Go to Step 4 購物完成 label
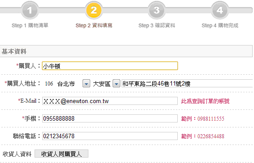Screen dimensions: 254x163 click(x=220, y=25)
